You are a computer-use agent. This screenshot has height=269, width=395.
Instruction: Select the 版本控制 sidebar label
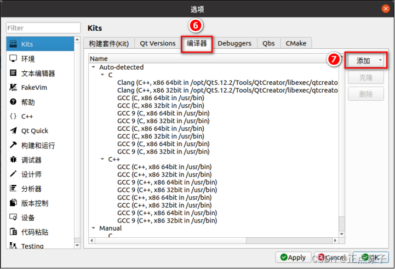click(35, 203)
